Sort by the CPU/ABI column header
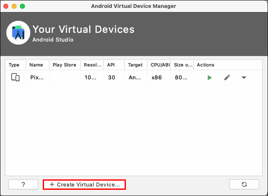Viewport: 268px width, 196px height. click(x=159, y=65)
